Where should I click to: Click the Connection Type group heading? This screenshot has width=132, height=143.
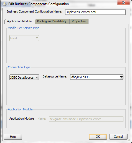[19, 67]
